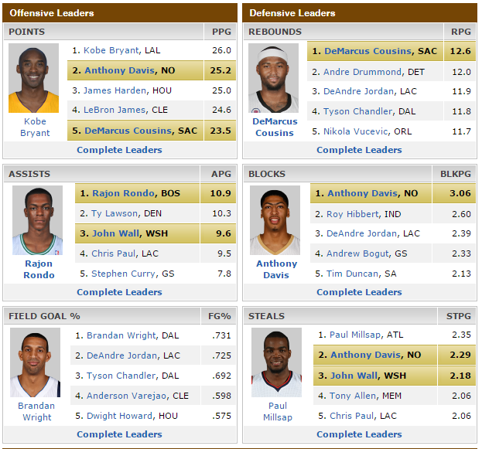This screenshot has height=449, width=482.
Task: Open Andre Drummond player link
Action: 362,72
